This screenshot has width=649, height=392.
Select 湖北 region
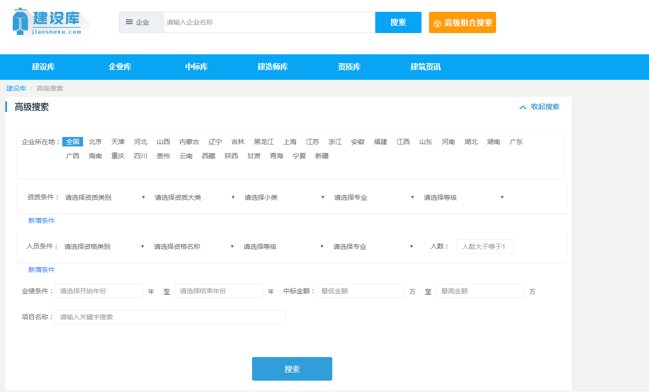click(x=471, y=142)
